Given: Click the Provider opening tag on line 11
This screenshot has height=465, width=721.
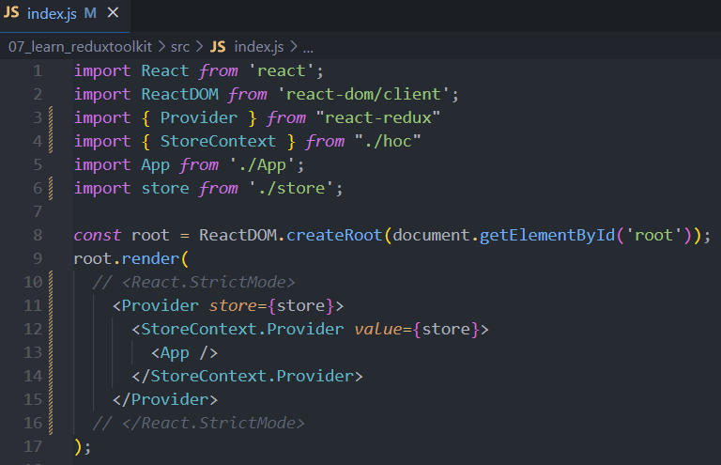Looking at the screenshot, I should click(228, 306).
